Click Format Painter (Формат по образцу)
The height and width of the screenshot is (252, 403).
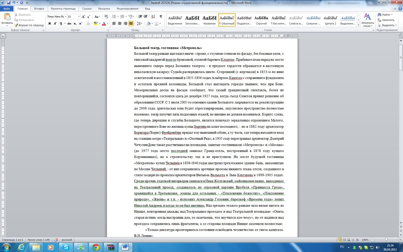point(29,25)
